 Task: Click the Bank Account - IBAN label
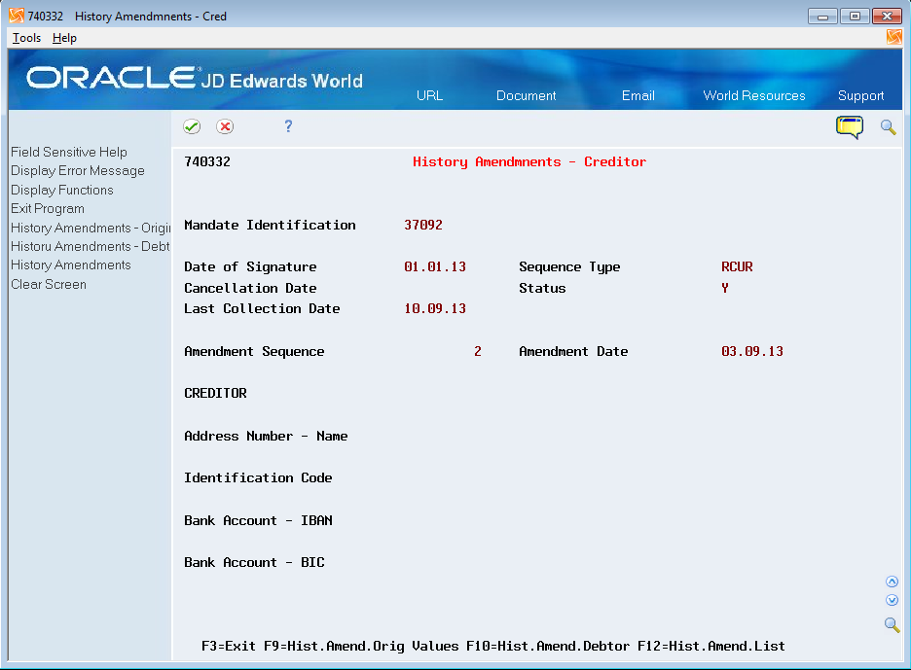click(258, 521)
